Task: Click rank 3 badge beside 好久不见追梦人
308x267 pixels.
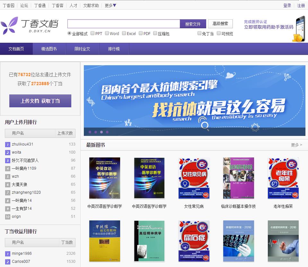Action: point(7,161)
